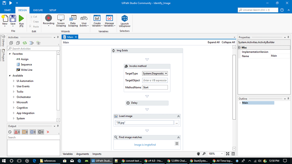Click TargetObject VB expression field
Image resolution: width=292 pixels, height=164 pixels.
click(155, 80)
